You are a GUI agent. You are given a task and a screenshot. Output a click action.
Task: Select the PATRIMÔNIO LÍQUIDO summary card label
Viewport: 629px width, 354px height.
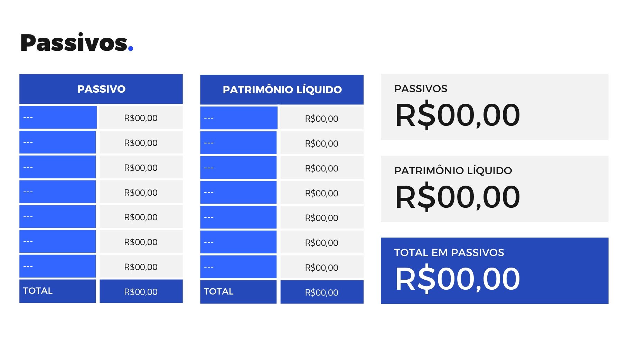[x=453, y=170]
